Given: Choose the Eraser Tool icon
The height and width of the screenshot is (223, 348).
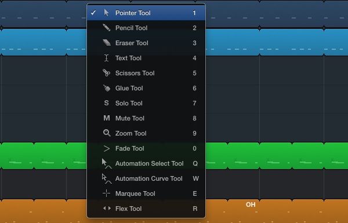Looking at the screenshot, I should 107,43.
